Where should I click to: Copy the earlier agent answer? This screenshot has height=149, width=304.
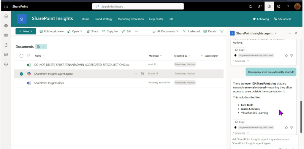tap(240, 50)
